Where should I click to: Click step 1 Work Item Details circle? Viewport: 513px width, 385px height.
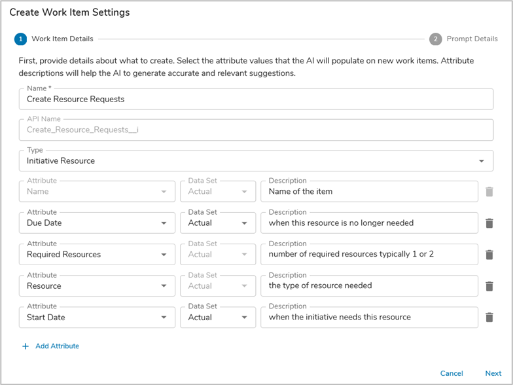pos(20,39)
